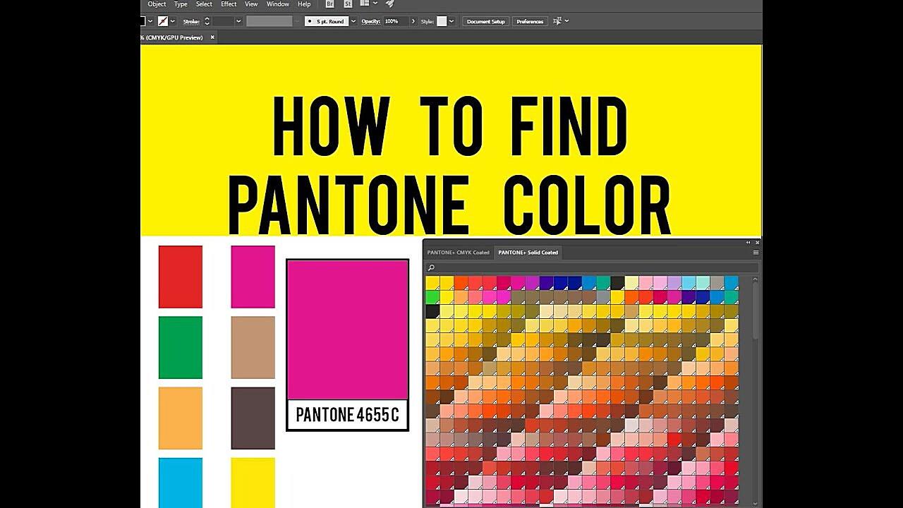
Task: Open the Type menu
Action: click(181, 4)
